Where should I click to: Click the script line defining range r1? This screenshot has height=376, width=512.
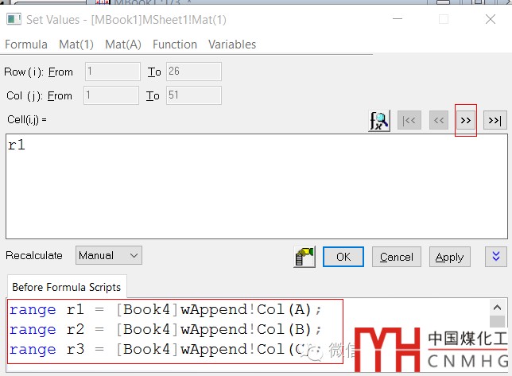point(165,309)
